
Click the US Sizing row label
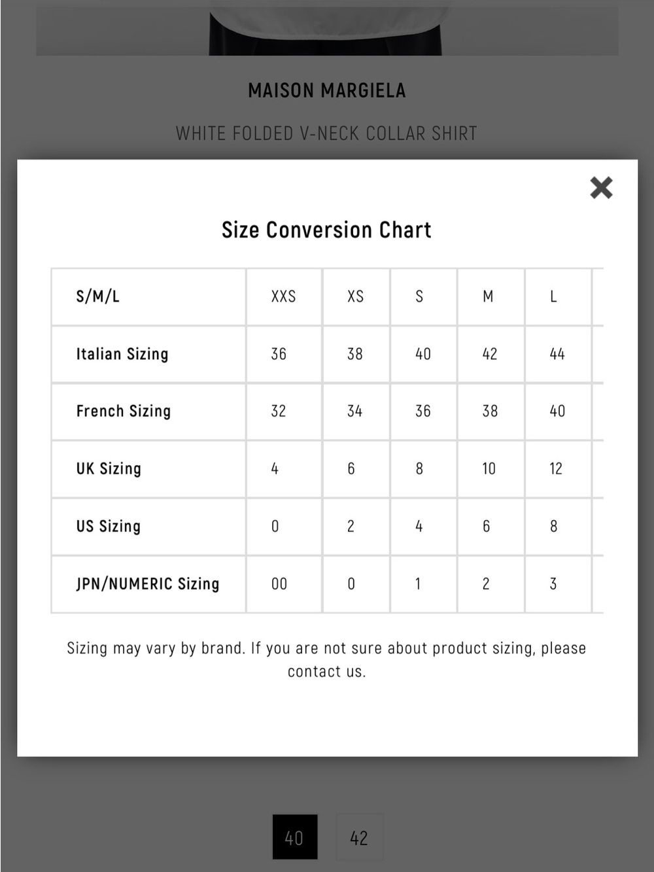109,526
